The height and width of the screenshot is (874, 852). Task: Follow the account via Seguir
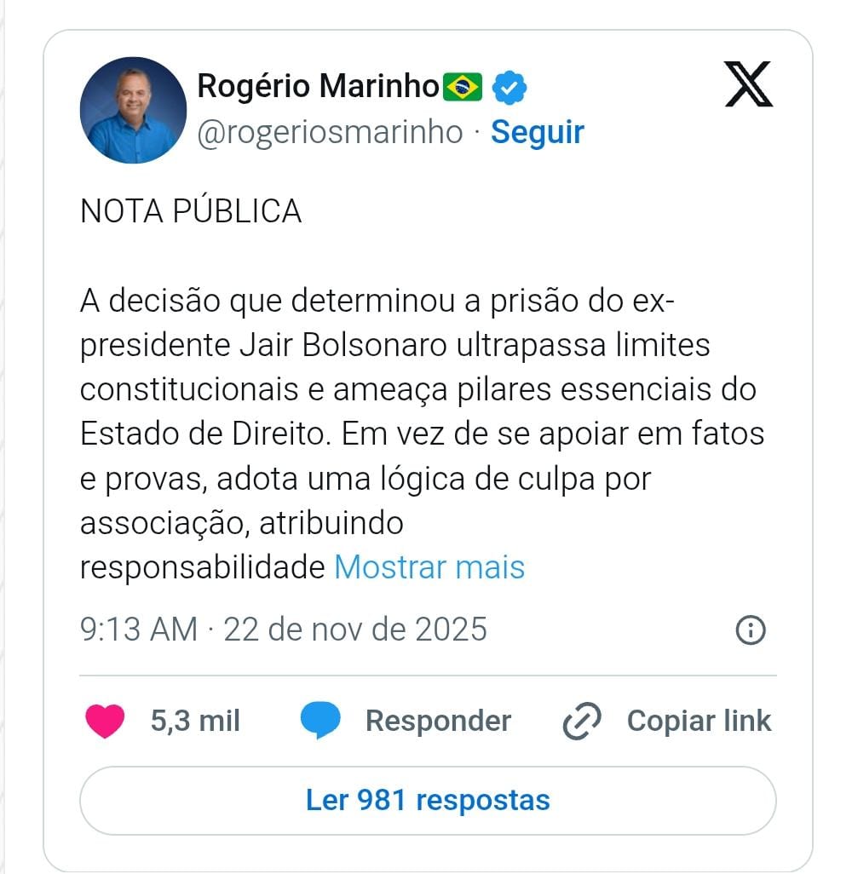click(538, 132)
